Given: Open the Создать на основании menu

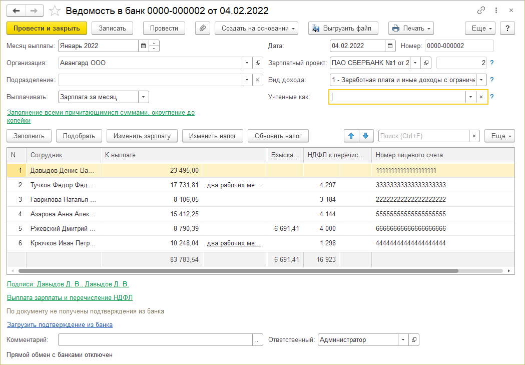Looking at the screenshot, I should tap(256, 29).
